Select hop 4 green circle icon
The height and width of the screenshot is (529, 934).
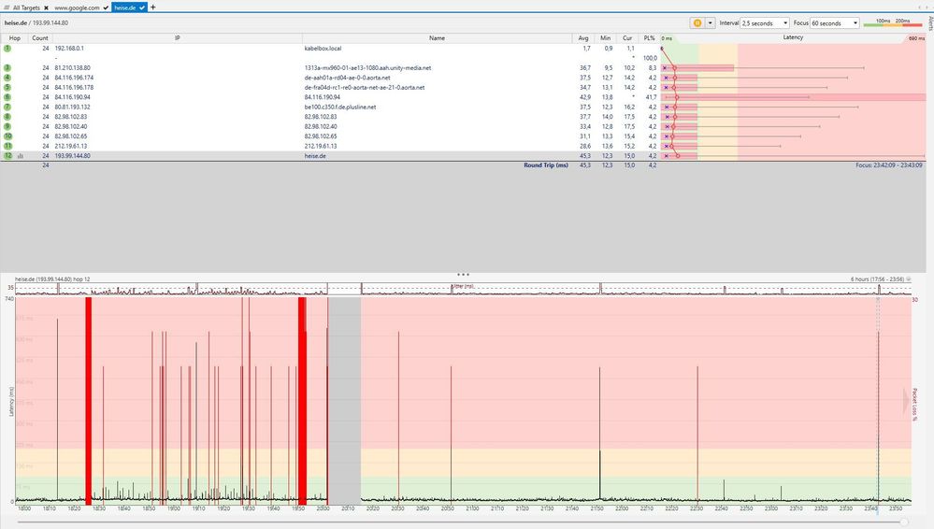tap(7, 78)
